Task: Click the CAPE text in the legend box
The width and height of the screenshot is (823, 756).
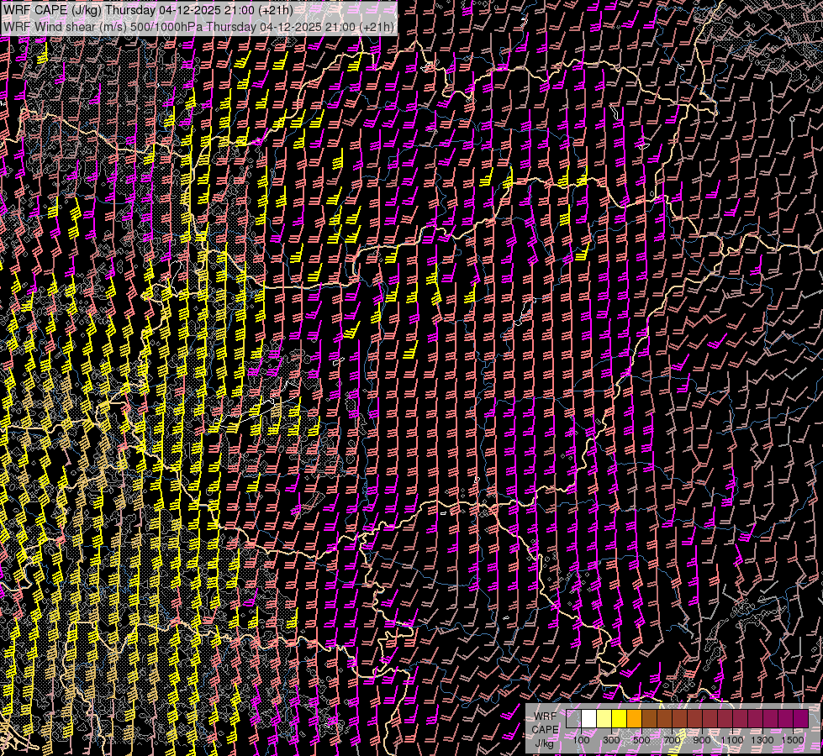Action: tap(545, 729)
